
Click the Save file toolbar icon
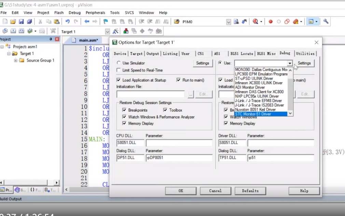click(x=21, y=22)
